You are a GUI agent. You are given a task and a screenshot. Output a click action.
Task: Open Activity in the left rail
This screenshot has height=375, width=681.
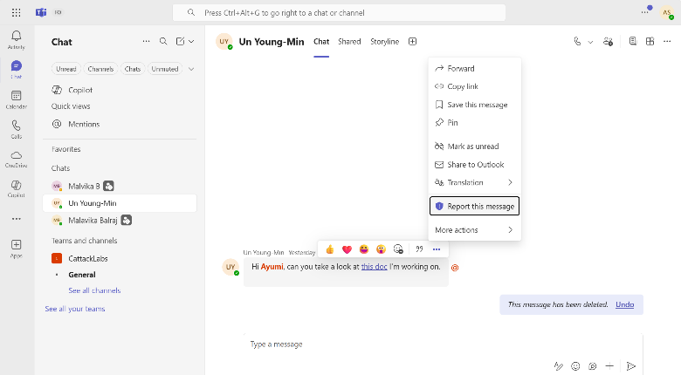16,39
